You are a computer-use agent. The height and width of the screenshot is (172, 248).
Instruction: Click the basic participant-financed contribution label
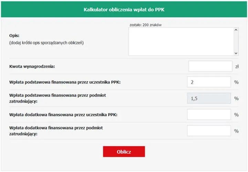point(65,82)
